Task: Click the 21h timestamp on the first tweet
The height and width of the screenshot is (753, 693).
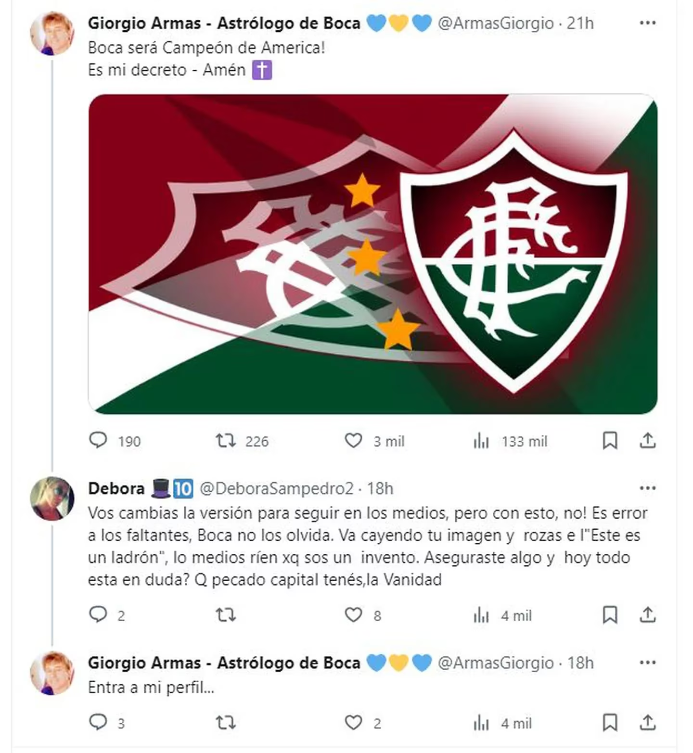Action: point(580,23)
